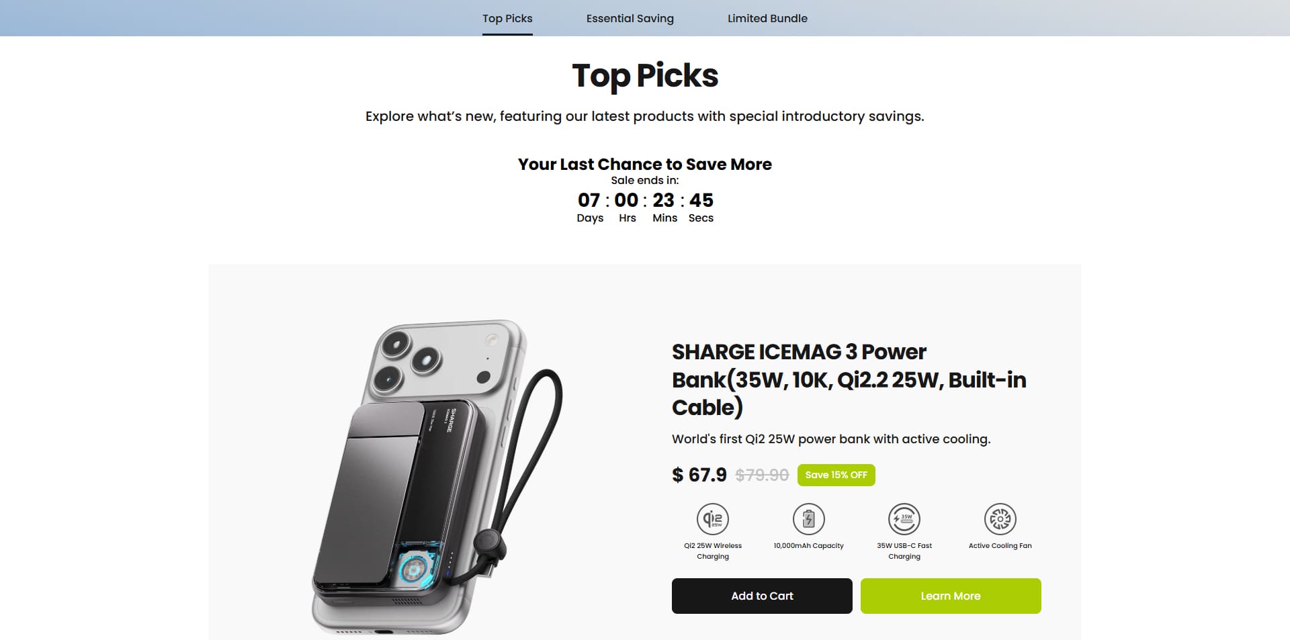The height and width of the screenshot is (640, 1290).
Task: Click the $ 67.9 sale price
Action: pos(699,475)
